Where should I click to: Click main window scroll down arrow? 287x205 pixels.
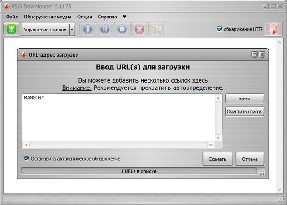pos(279,190)
